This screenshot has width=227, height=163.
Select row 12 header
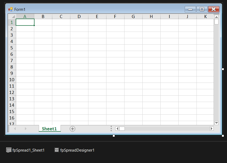click(x=12, y=92)
